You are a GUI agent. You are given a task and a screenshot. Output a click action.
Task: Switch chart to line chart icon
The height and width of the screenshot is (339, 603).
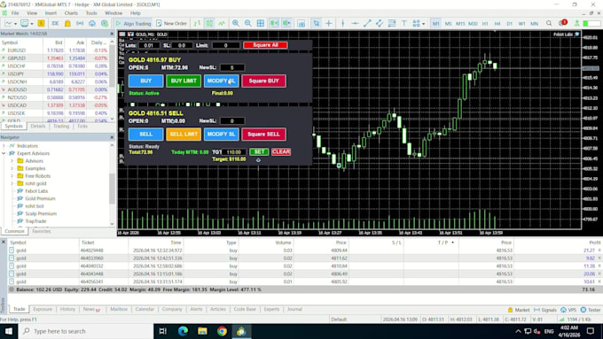pos(222,23)
